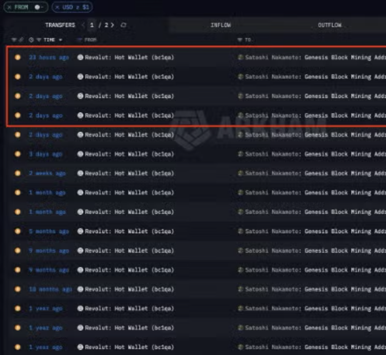Click the transaction link icon in header

pos(21,40)
